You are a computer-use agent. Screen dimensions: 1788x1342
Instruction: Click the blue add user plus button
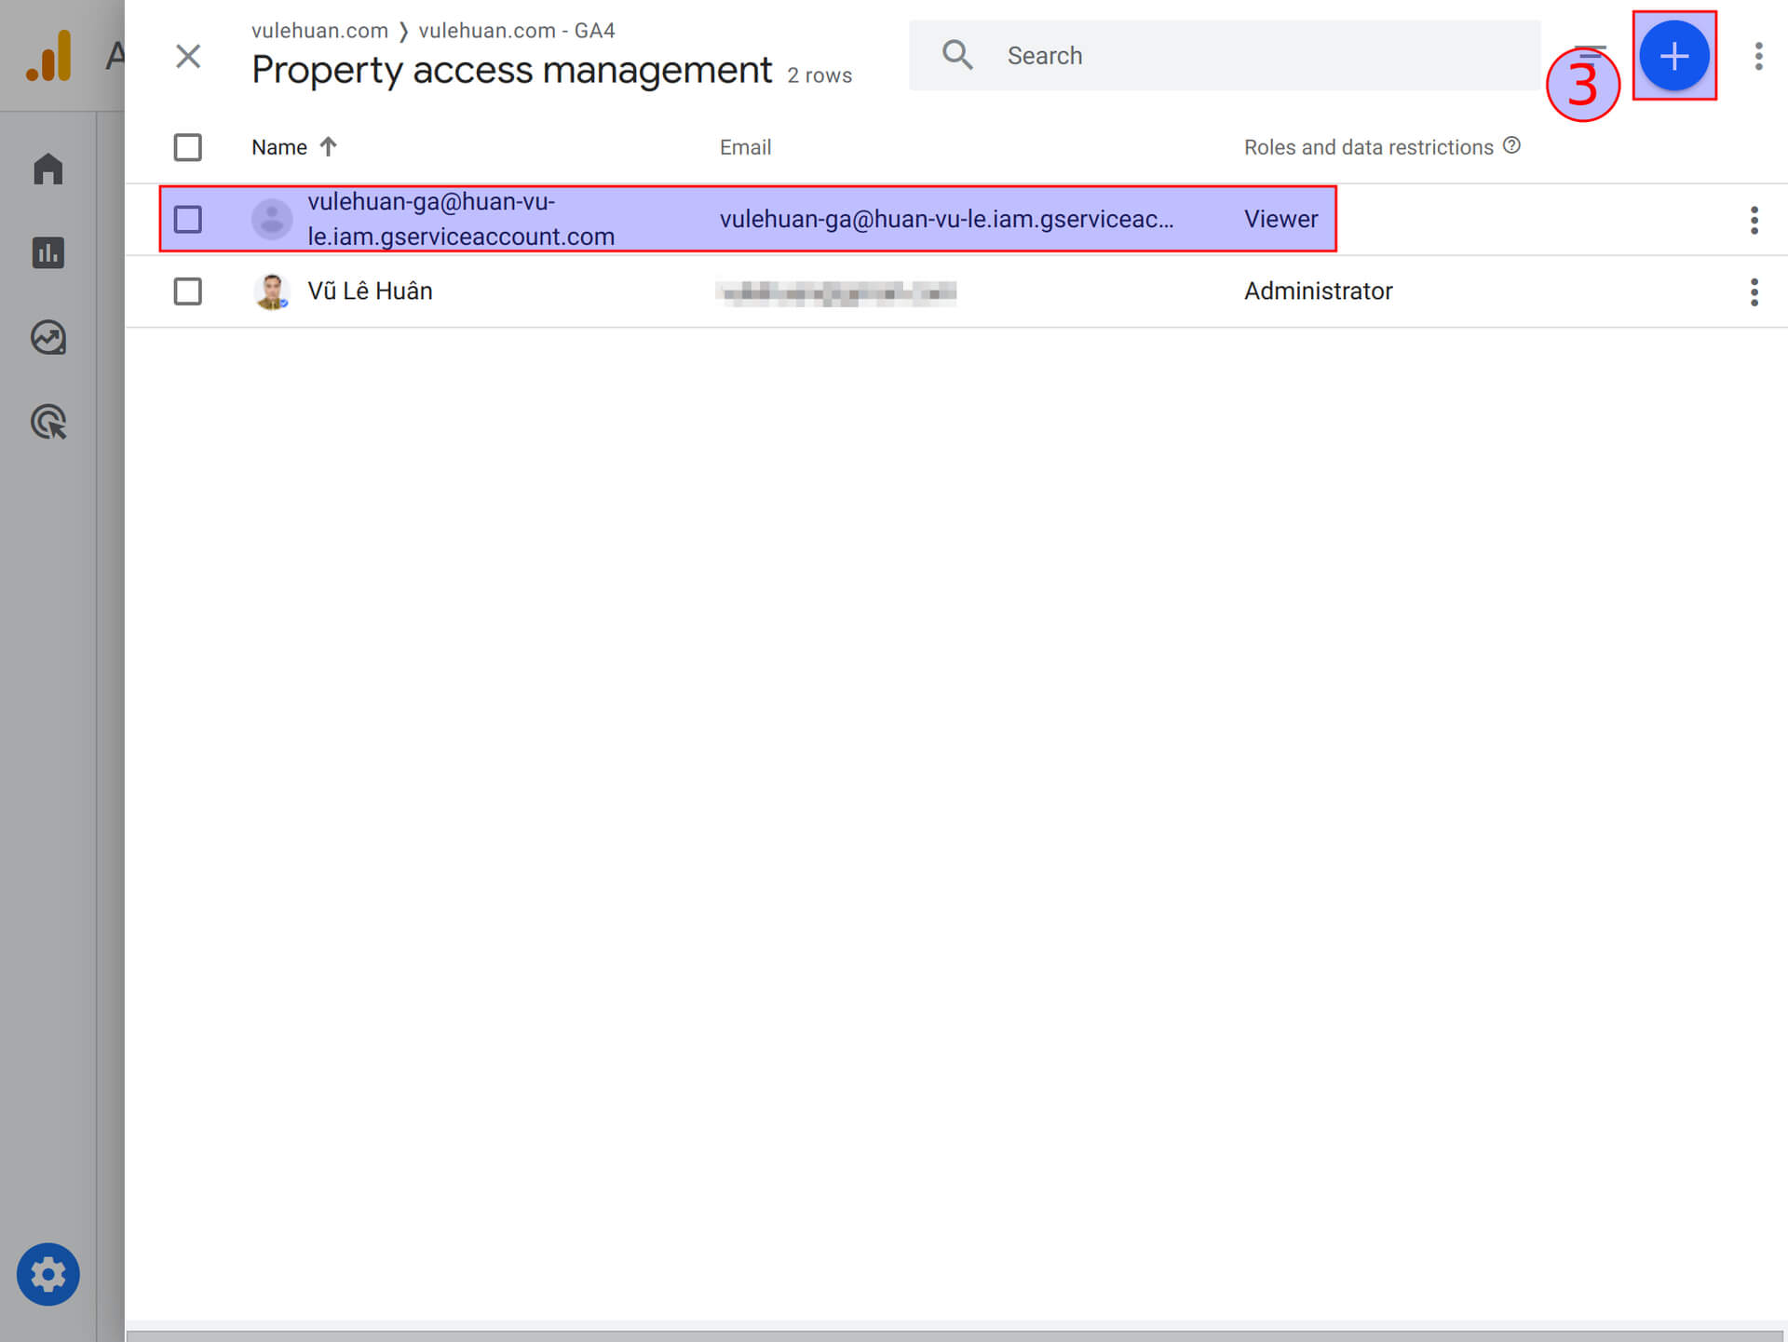[x=1673, y=56]
